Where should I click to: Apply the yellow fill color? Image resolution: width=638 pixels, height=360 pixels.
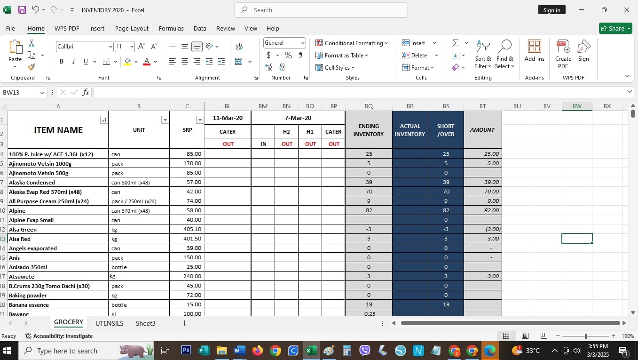127,62
